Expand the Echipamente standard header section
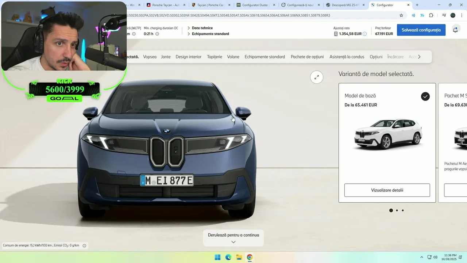 pyautogui.click(x=208, y=34)
